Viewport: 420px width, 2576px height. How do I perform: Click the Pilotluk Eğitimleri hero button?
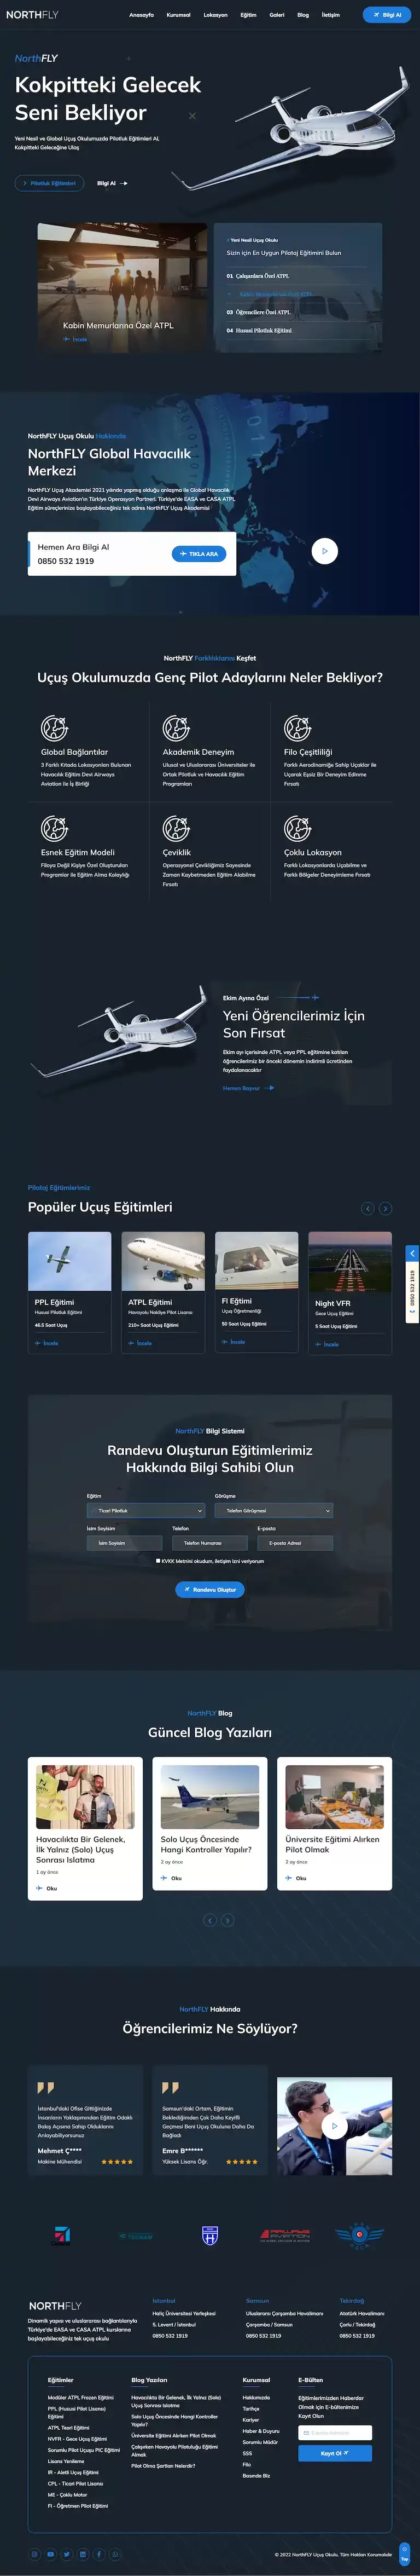tap(49, 183)
